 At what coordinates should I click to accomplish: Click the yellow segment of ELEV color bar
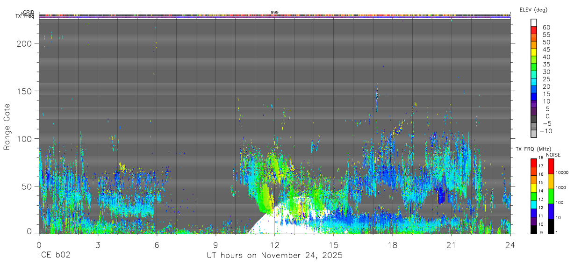tap(533, 52)
